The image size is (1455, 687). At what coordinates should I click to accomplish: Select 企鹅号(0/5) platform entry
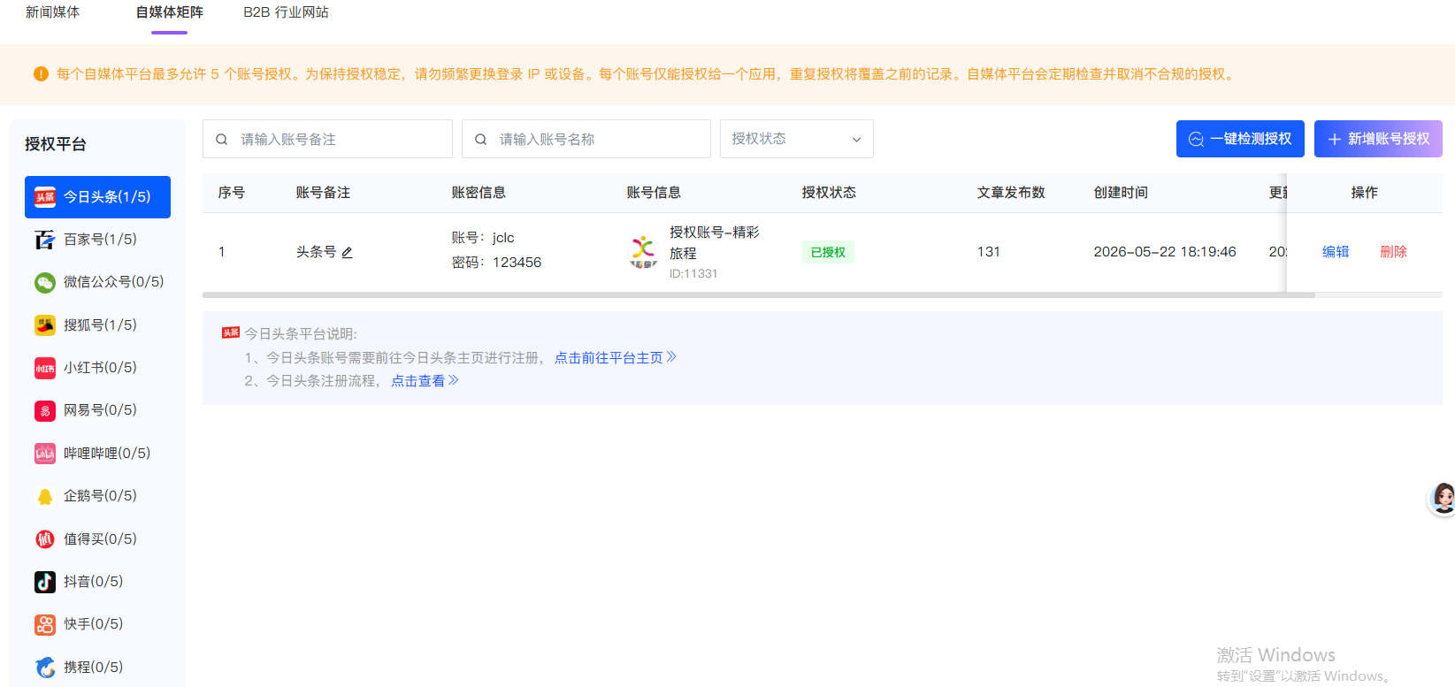[x=97, y=496]
